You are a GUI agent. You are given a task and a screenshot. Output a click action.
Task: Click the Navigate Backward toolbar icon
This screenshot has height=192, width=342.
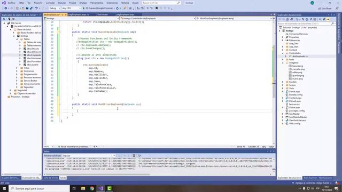[6, 8]
